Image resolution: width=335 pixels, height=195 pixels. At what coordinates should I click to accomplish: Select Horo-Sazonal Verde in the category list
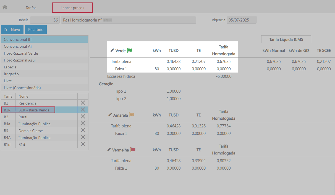(21, 53)
